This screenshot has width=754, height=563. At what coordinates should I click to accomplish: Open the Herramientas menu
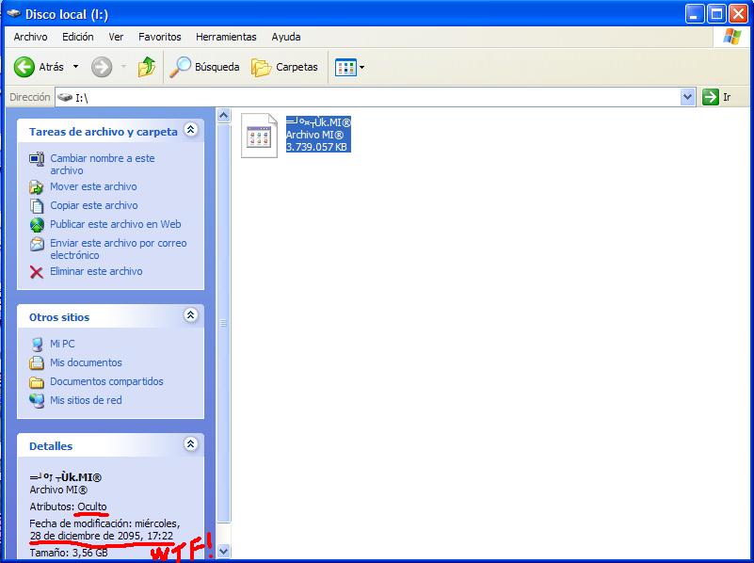pyautogui.click(x=226, y=37)
